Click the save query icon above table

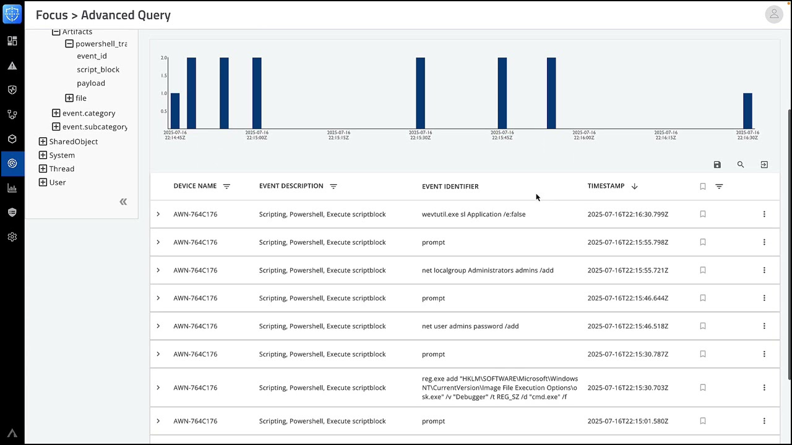(x=717, y=165)
